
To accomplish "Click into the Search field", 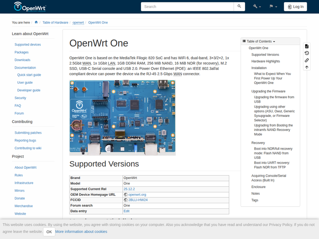I will (x=187, y=7).
